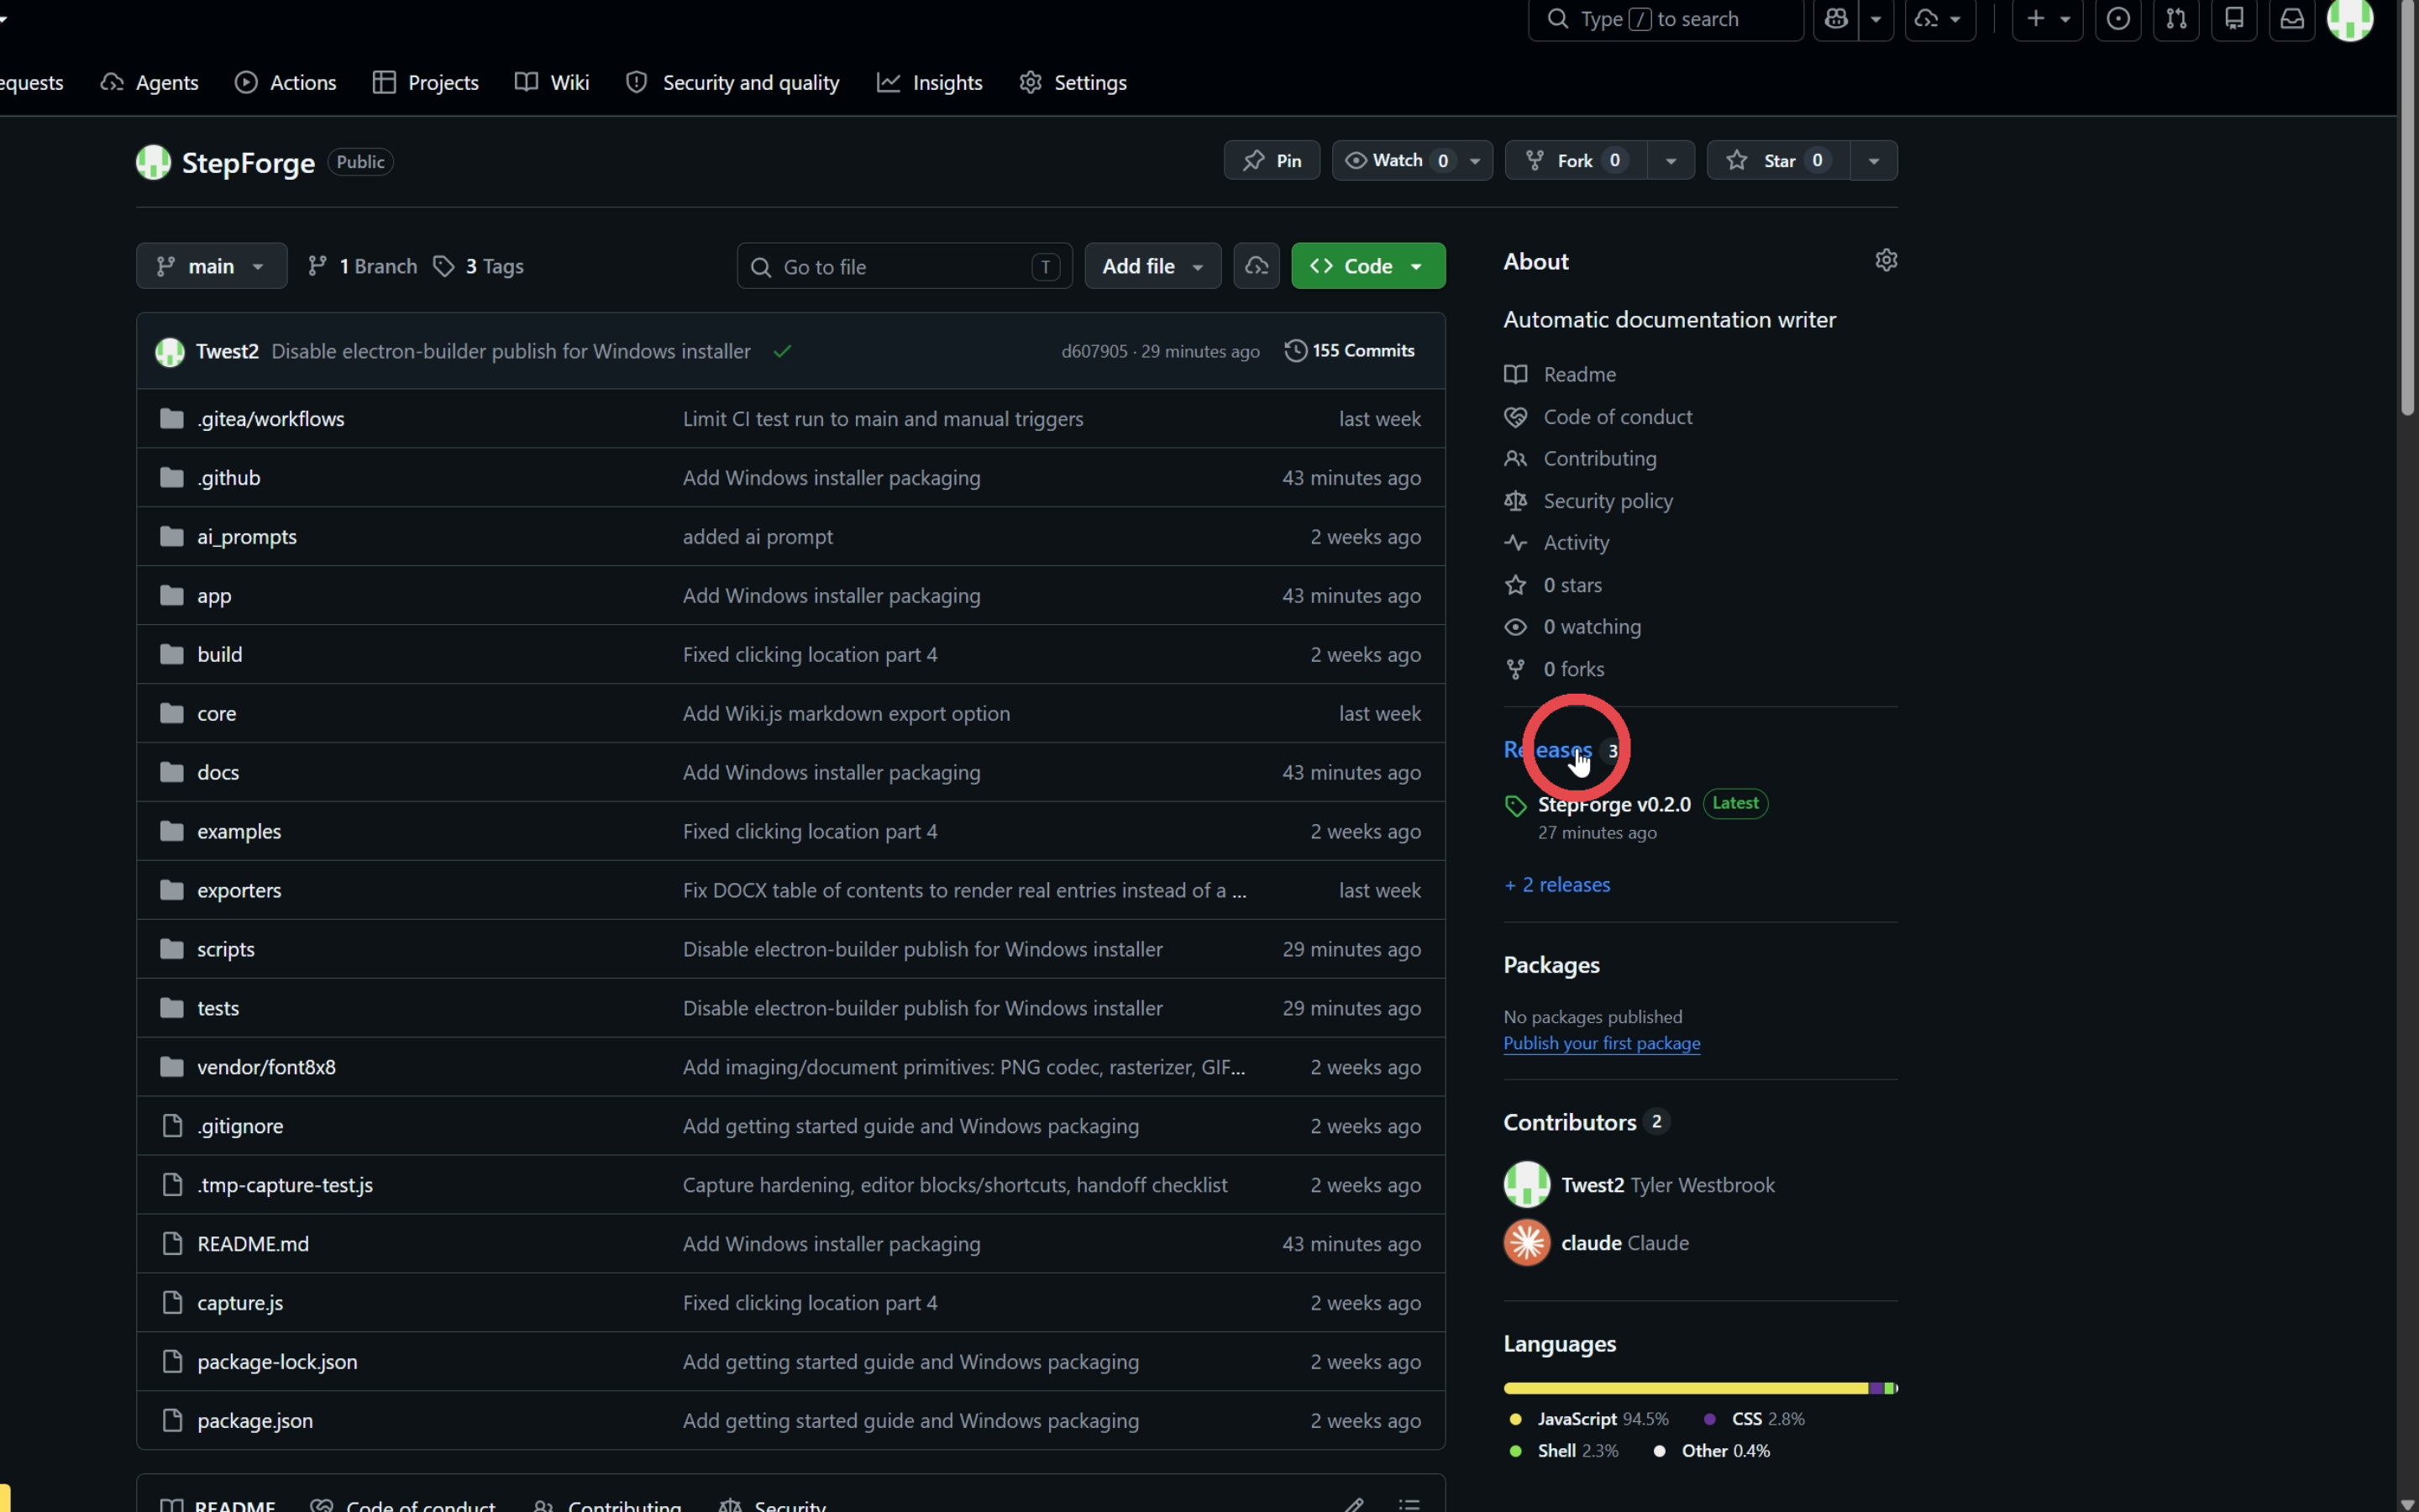Open the exporters folder

pos(239,890)
